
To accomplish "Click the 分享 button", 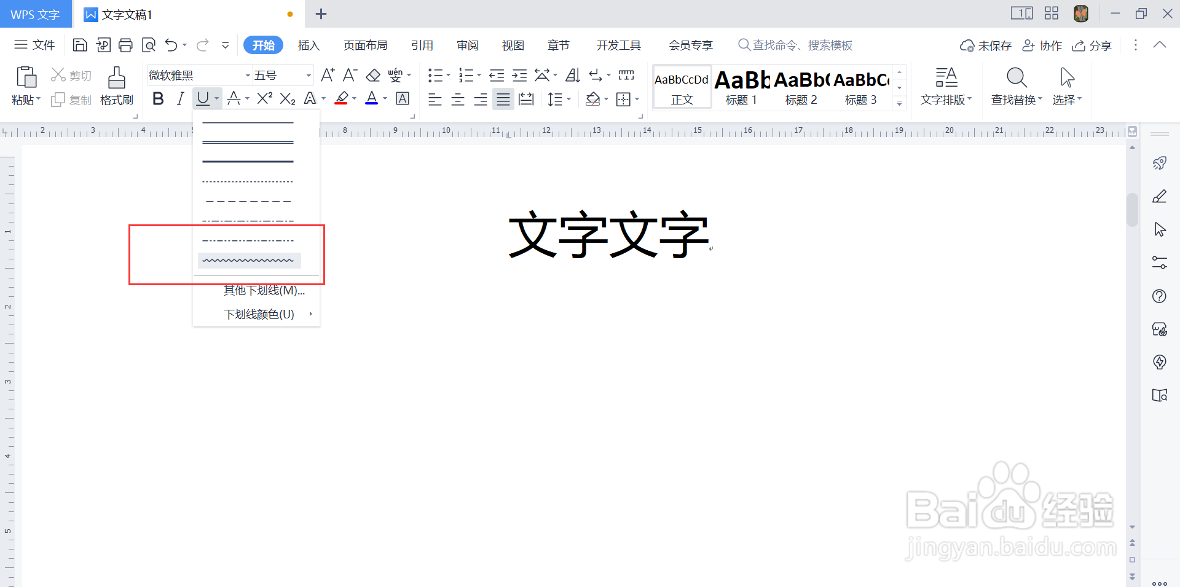I will pos(1092,45).
